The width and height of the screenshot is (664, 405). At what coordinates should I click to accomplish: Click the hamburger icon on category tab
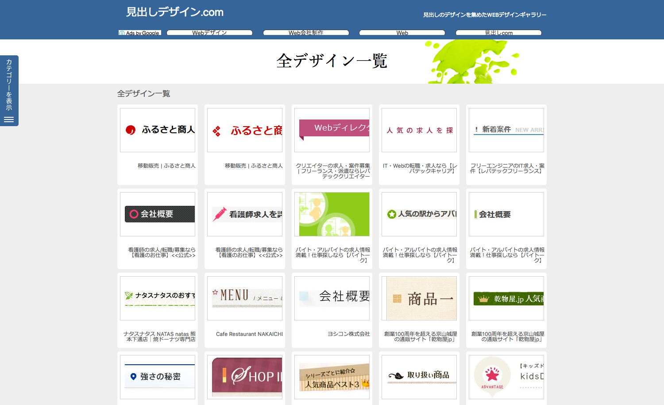coord(9,120)
